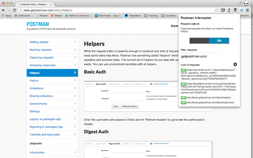Open the History docs section
253x158 pixels.
[52, 81]
